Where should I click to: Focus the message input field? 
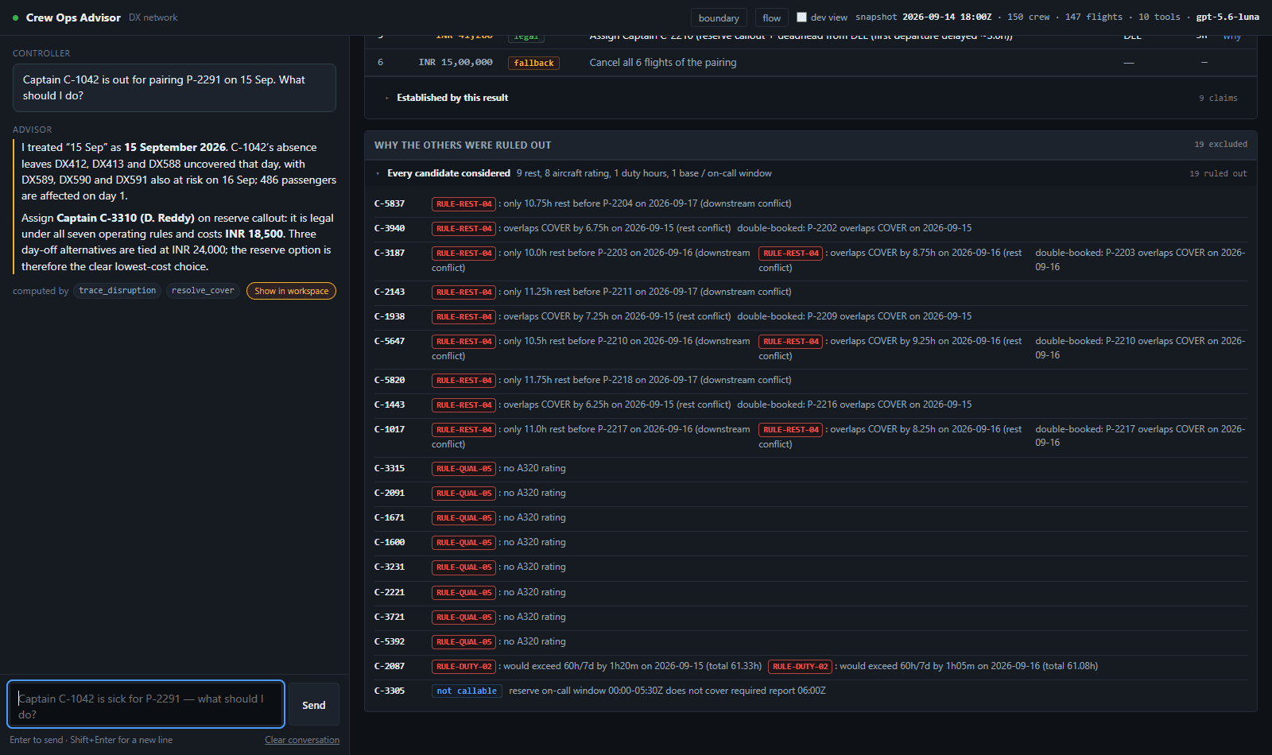pyautogui.click(x=146, y=704)
